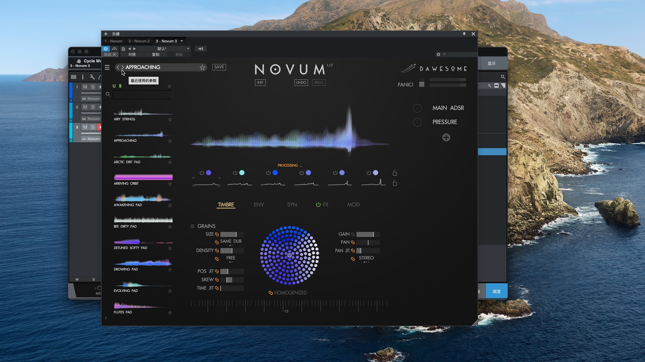Image resolution: width=645 pixels, height=362 pixels.
Task: Add a new modulator with the plus icon
Action: 446,137
